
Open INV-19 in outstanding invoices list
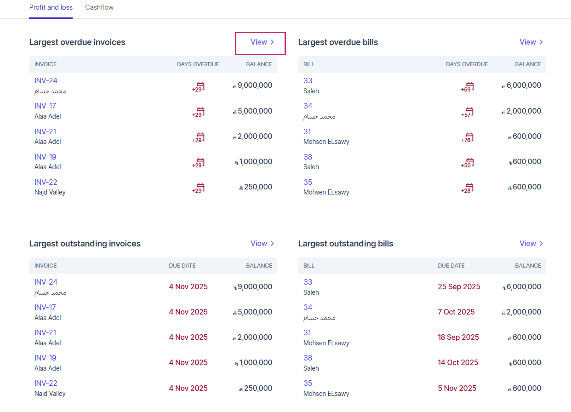tap(46, 358)
